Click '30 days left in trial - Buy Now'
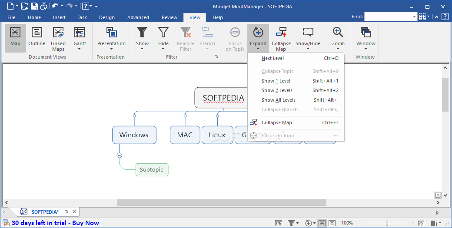This screenshot has width=452, height=228. tap(55, 223)
